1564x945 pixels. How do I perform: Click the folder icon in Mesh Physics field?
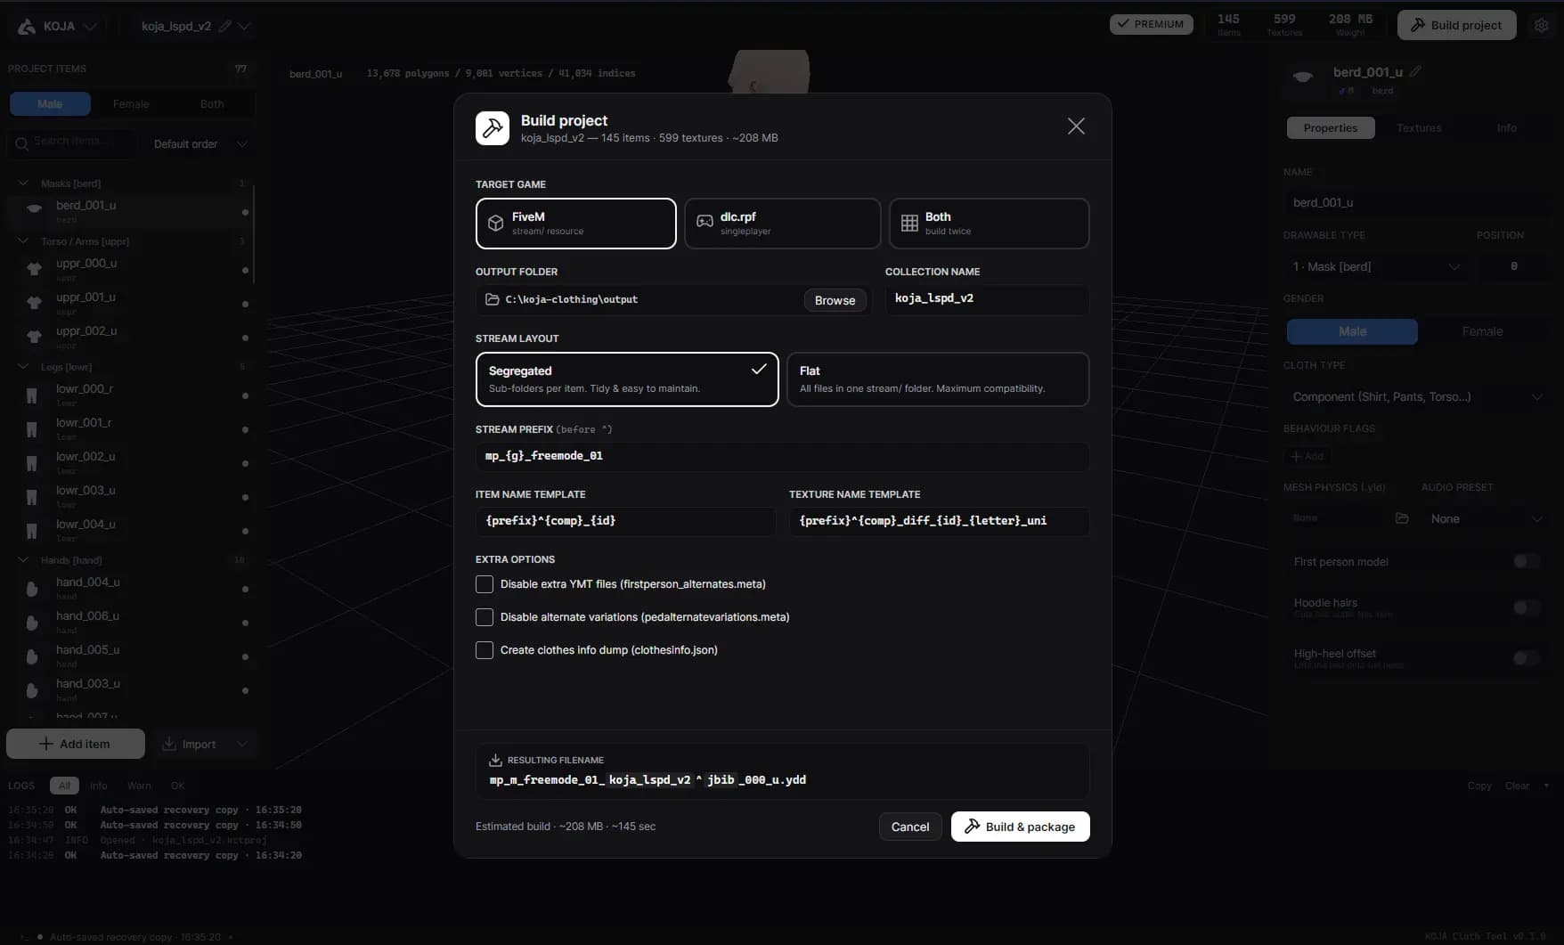click(1402, 518)
